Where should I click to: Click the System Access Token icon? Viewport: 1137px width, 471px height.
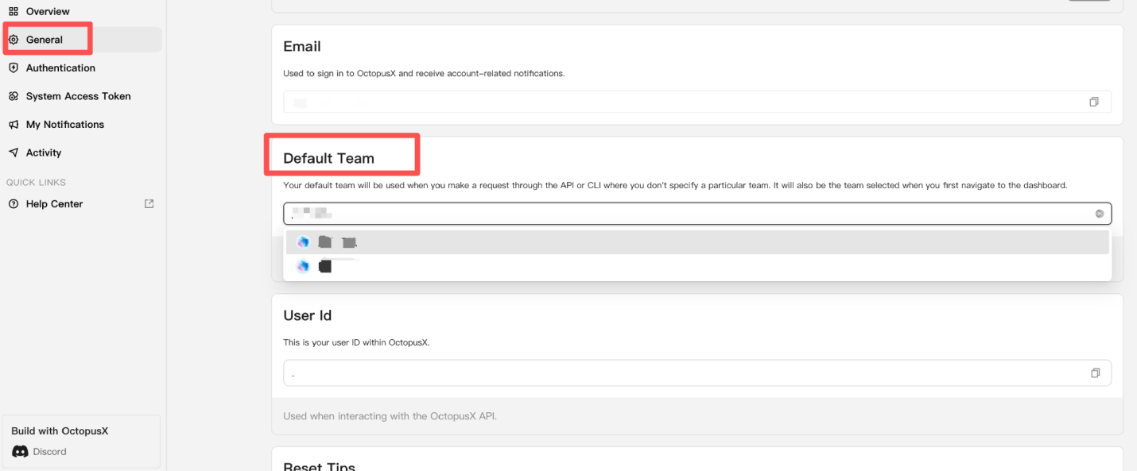[x=14, y=96]
